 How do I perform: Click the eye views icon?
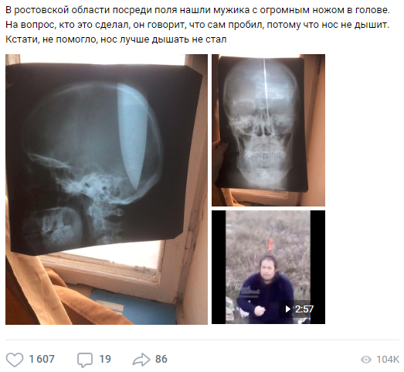pos(366,360)
